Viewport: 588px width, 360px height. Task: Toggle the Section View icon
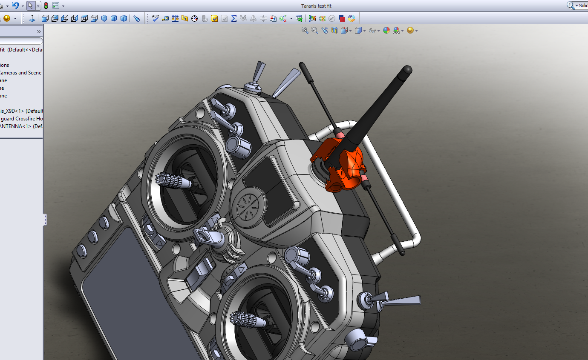(334, 30)
